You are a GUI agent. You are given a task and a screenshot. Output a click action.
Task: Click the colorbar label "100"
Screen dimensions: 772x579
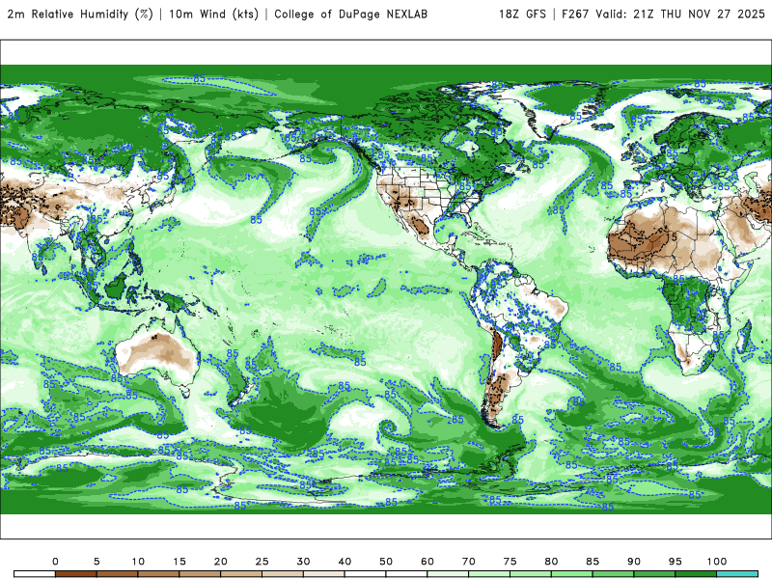pos(717,562)
